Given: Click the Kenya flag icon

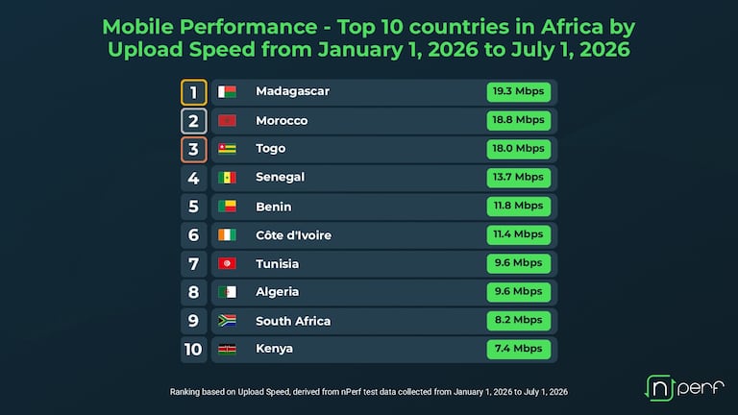Looking at the screenshot, I should click(227, 349).
